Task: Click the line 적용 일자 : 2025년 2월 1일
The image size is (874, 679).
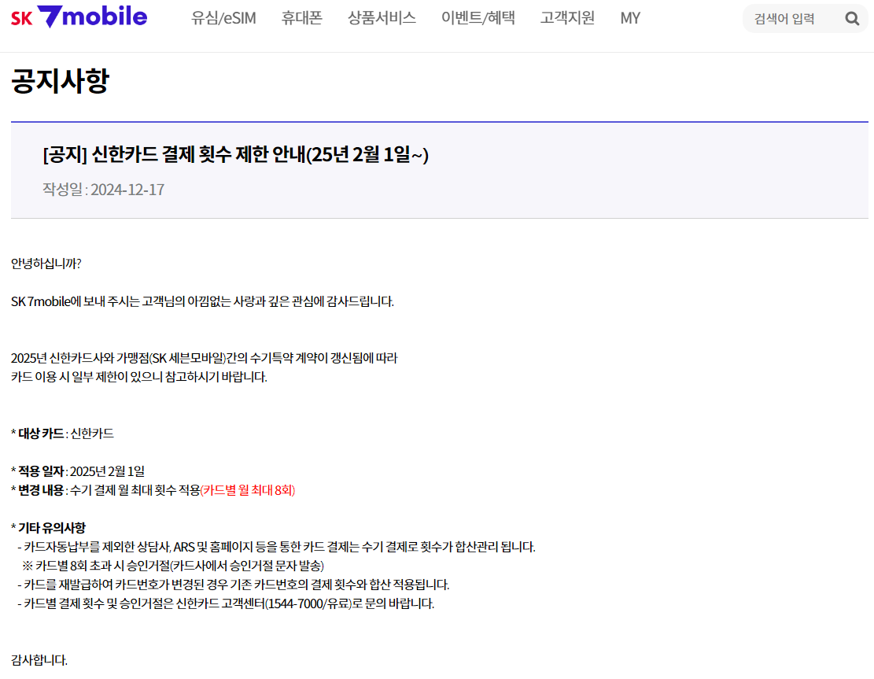Action: pyautogui.click(x=77, y=471)
